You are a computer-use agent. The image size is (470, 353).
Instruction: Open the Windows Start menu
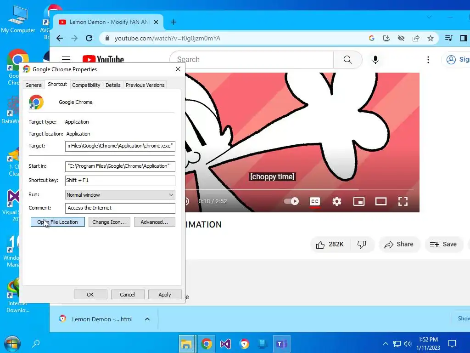pyautogui.click(x=12, y=344)
